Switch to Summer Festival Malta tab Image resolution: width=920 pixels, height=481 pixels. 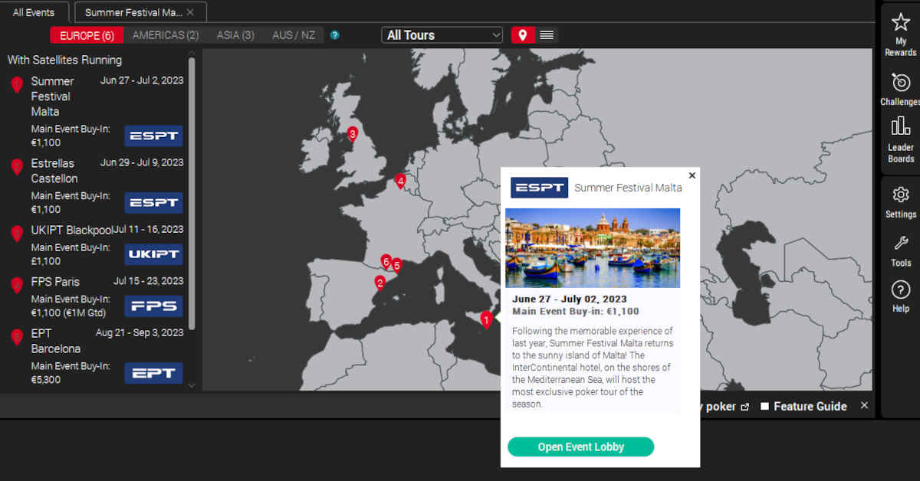(140, 12)
